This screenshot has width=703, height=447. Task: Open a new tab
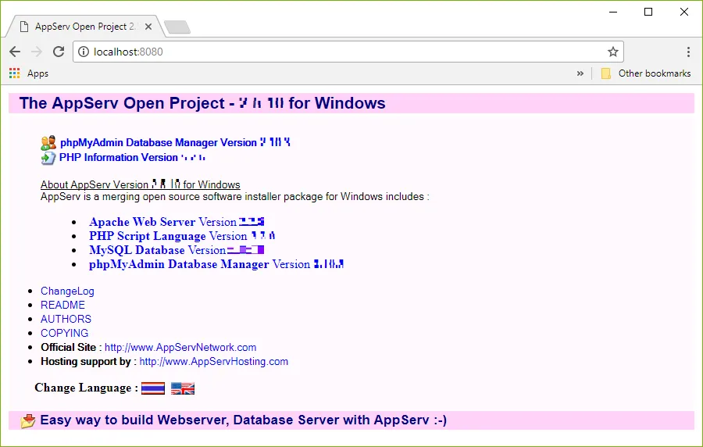(x=177, y=27)
